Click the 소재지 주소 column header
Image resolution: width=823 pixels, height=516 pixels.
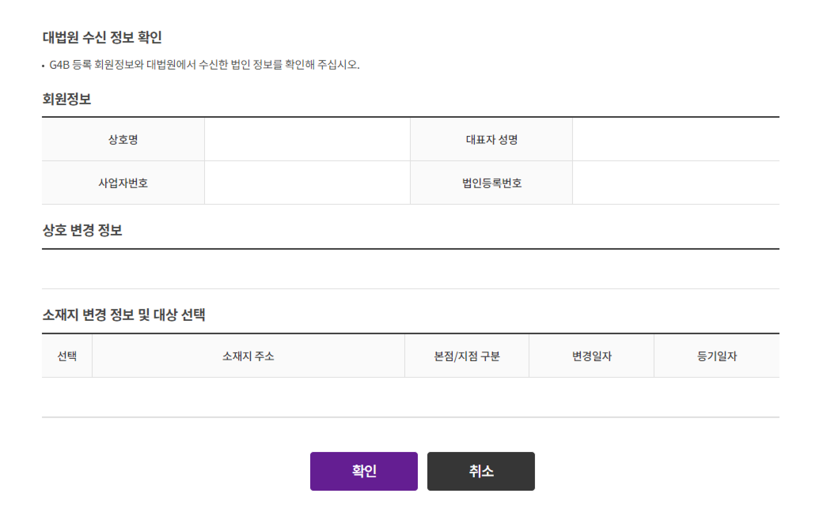(247, 356)
